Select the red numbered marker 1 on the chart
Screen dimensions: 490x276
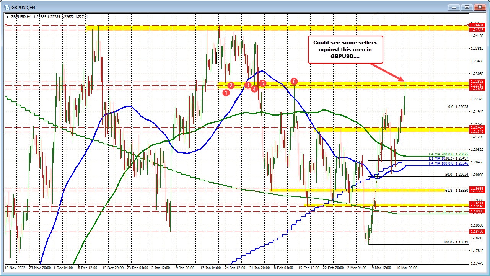click(226, 92)
